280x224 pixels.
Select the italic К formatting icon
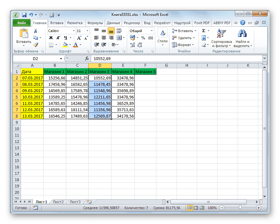coord(58,37)
